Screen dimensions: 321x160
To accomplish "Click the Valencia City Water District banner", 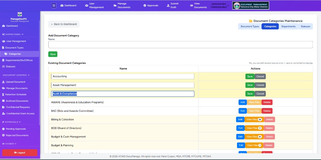I will tap(251, 6).
